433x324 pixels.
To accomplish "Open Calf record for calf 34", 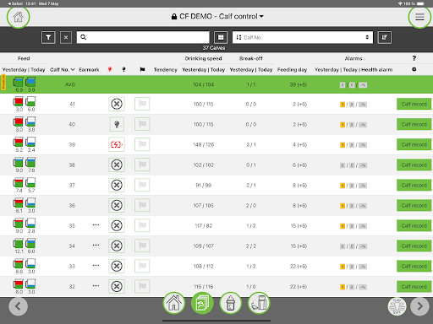I will pos(414,246).
